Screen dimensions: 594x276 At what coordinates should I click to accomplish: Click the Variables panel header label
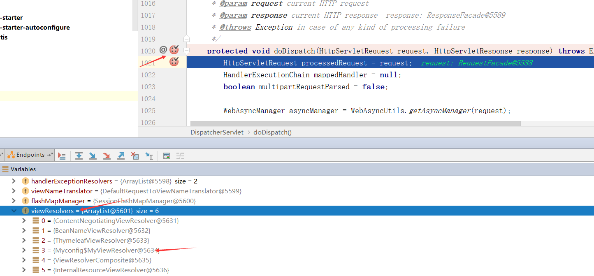[x=23, y=169]
